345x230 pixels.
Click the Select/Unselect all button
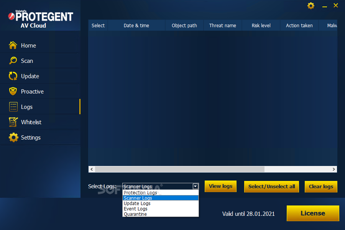click(271, 187)
